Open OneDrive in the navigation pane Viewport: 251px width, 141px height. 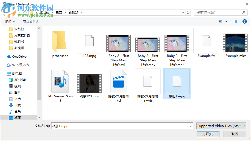[16, 57]
